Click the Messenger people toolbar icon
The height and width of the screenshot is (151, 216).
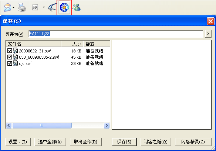click(77, 7)
